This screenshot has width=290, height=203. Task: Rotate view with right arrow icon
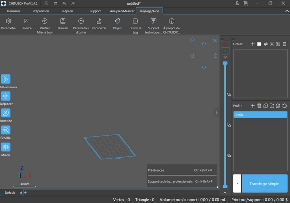216,56
